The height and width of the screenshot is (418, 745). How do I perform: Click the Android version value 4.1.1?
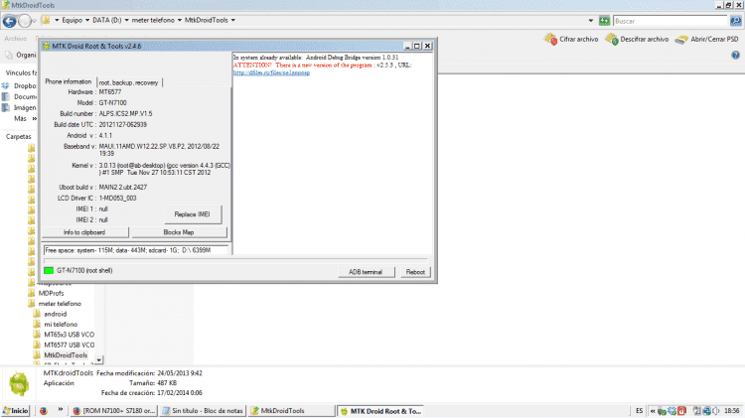[105, 136]
